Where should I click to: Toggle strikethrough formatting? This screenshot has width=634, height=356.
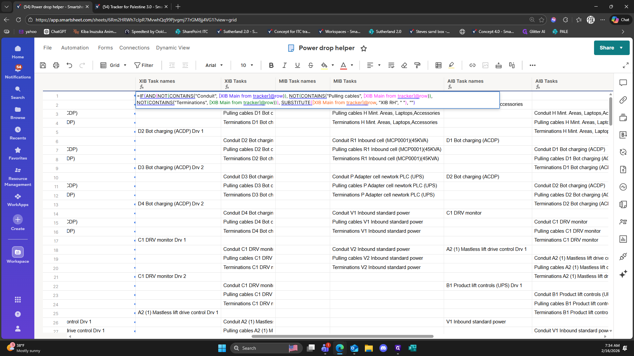click(310, 65)
